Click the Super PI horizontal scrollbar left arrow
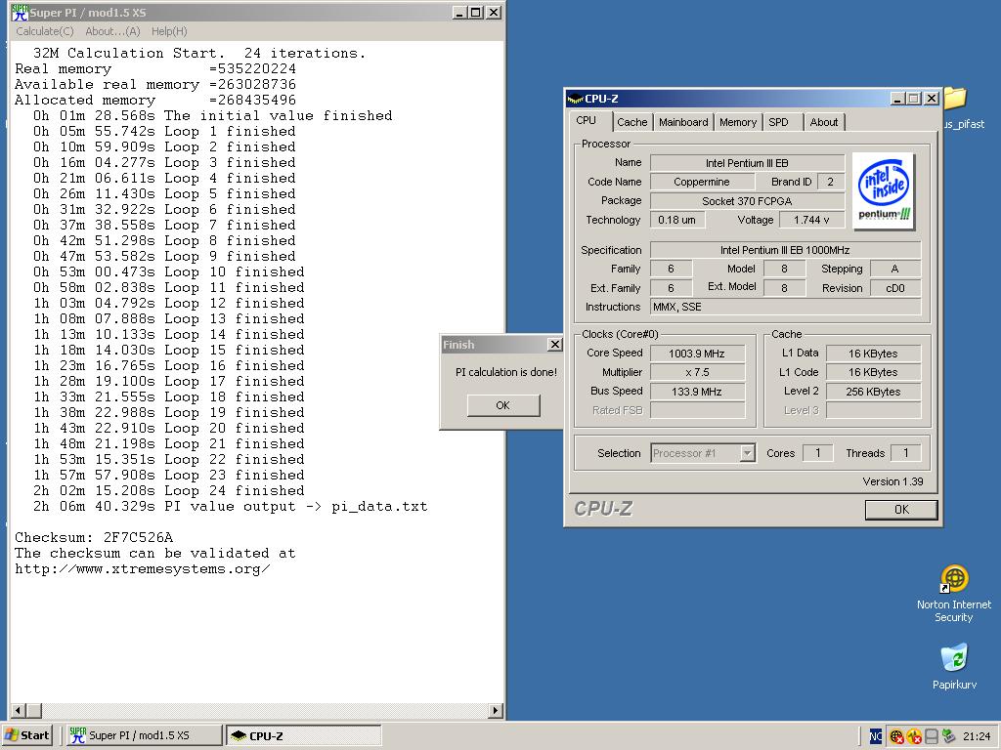This screenshot has height=750, width=1001. [19, 711]
